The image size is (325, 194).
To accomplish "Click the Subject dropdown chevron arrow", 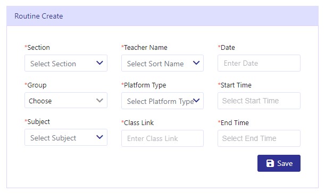I will pos(99,137).
